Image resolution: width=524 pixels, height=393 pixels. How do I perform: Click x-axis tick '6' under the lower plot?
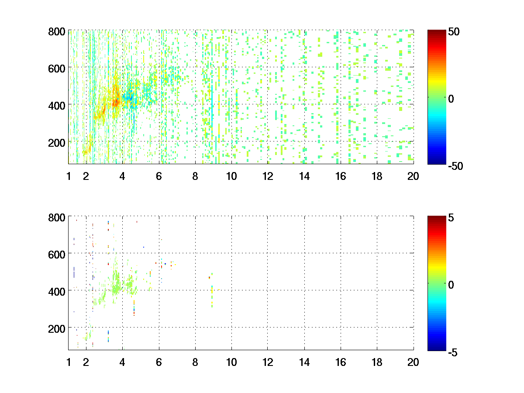click(x=159, y=362)
